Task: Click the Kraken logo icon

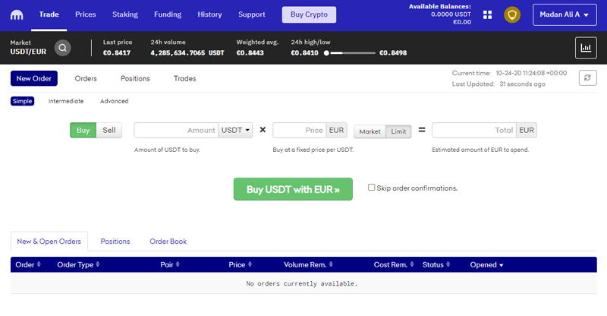Action: click(17, 14)
